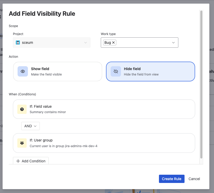This screenshot has height=193, width=214.
Task: Open the AND operator dropdown
Action: pos(30,126)
